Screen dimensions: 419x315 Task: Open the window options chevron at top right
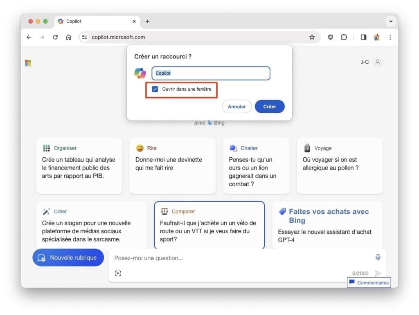(391, 21)
